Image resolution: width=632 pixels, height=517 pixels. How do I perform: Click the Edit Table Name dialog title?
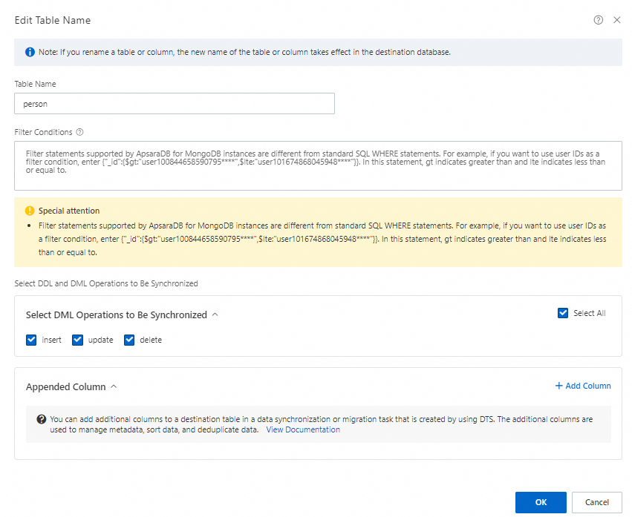click(53, 20)
